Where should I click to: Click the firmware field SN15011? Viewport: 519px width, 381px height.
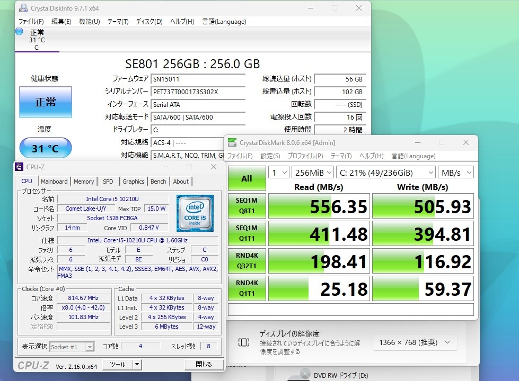[x=198, y=79]
